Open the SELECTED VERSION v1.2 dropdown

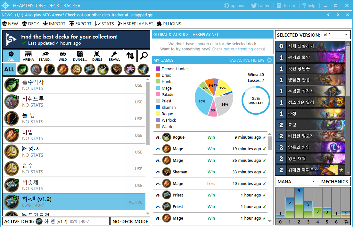[336, 35]
